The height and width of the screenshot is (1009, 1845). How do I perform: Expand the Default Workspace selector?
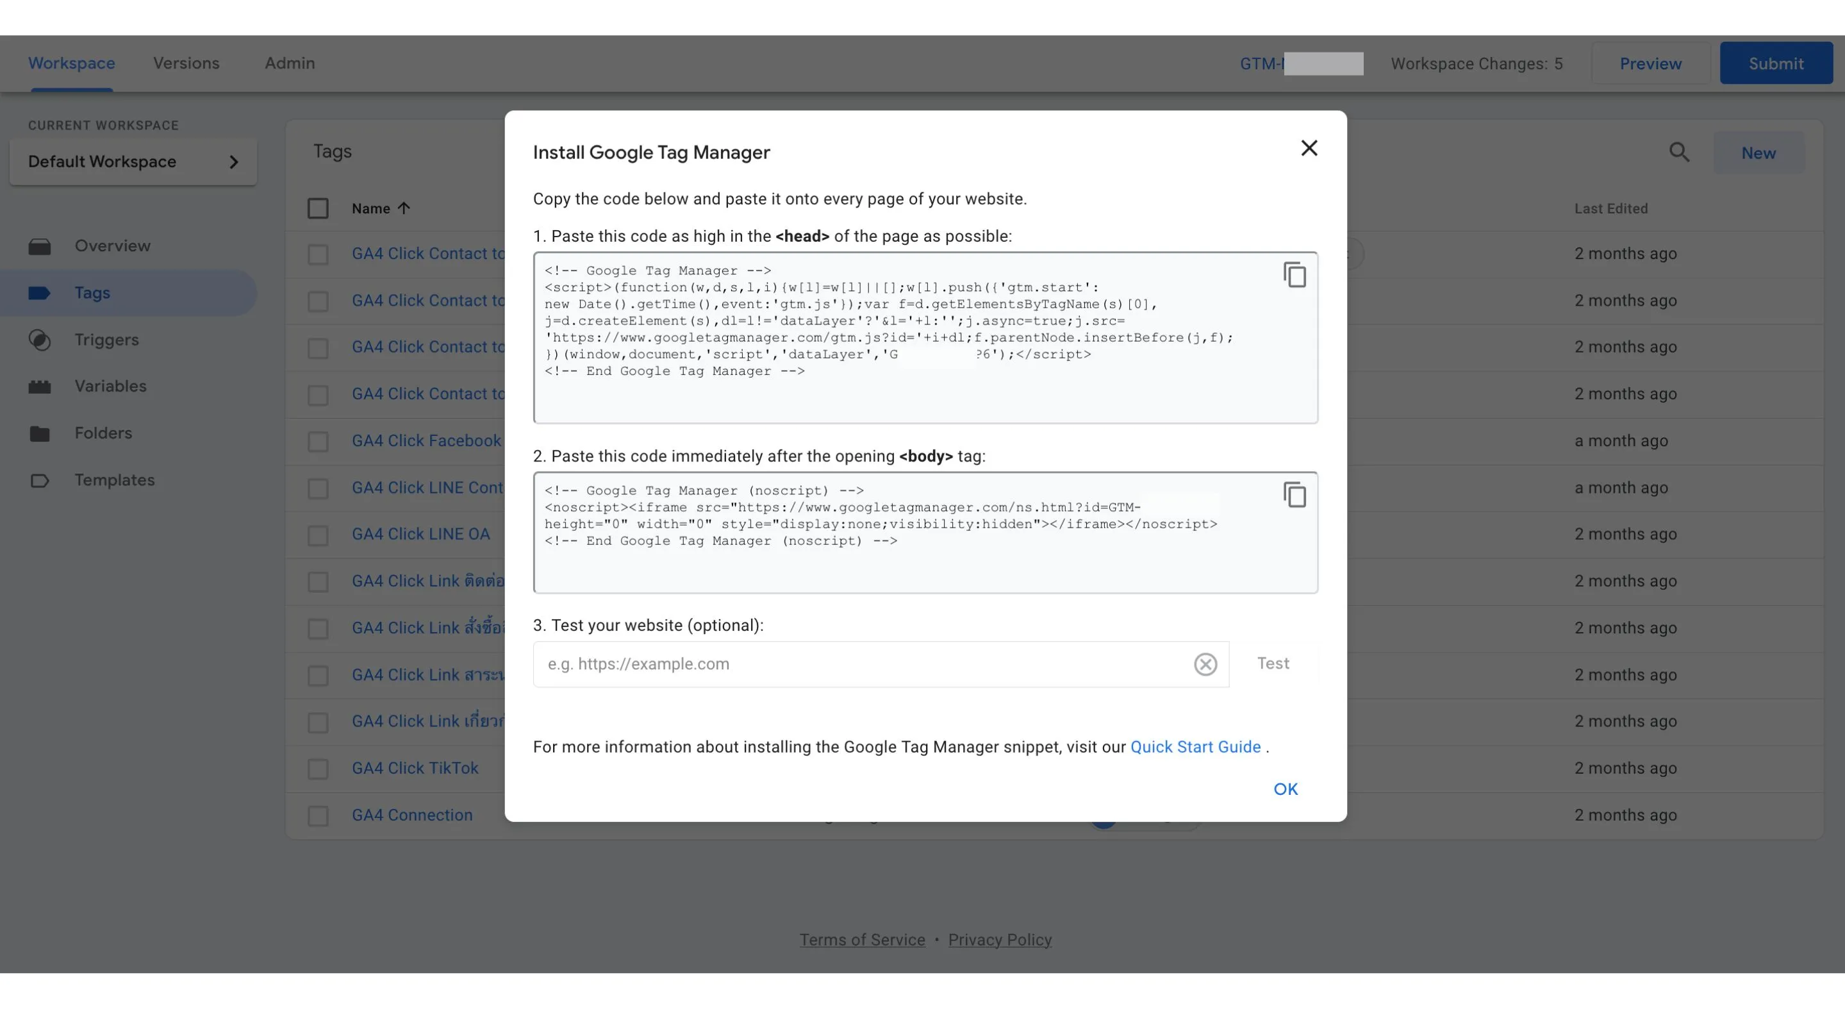[133, 162]
